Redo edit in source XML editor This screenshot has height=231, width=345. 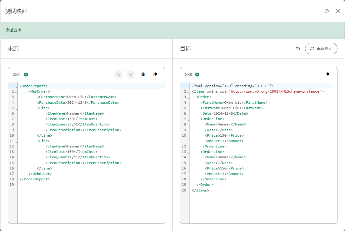[x=131, y=74]
